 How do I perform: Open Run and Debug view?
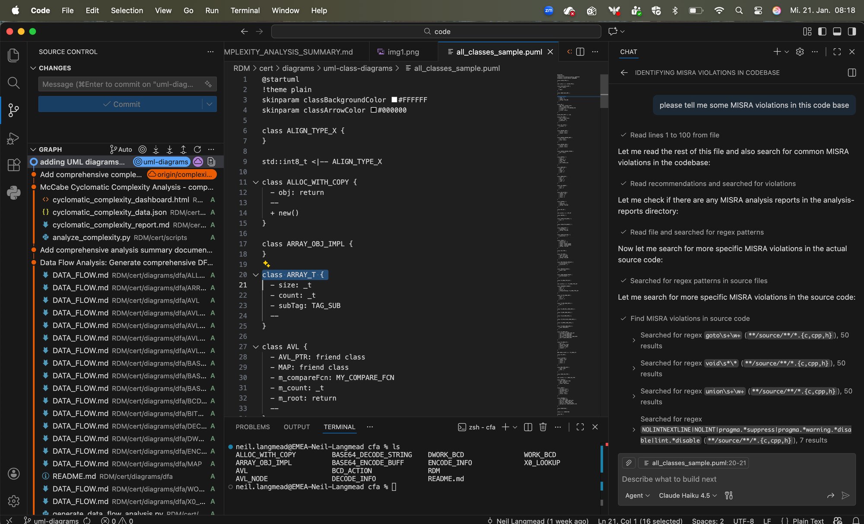point(13,138)
